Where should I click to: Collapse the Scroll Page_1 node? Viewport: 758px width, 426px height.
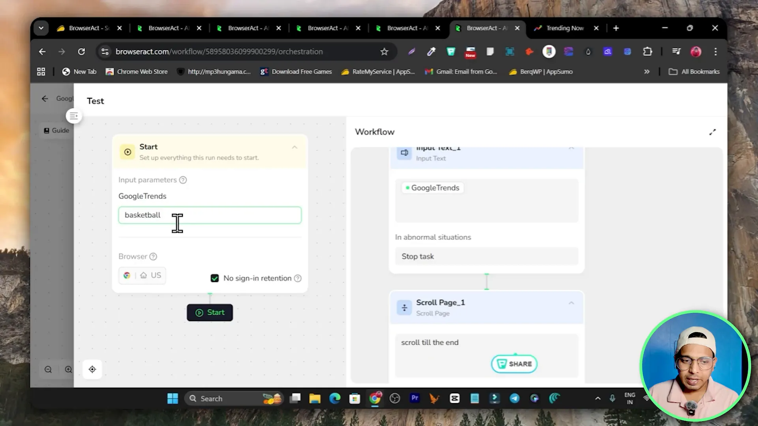click(572, 303)
